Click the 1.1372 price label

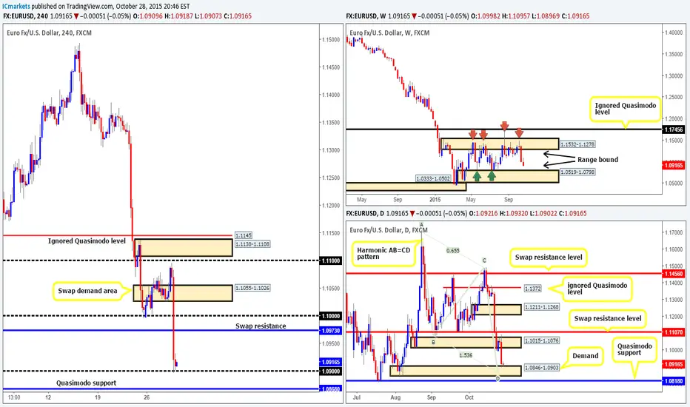(x=532, y=288)
